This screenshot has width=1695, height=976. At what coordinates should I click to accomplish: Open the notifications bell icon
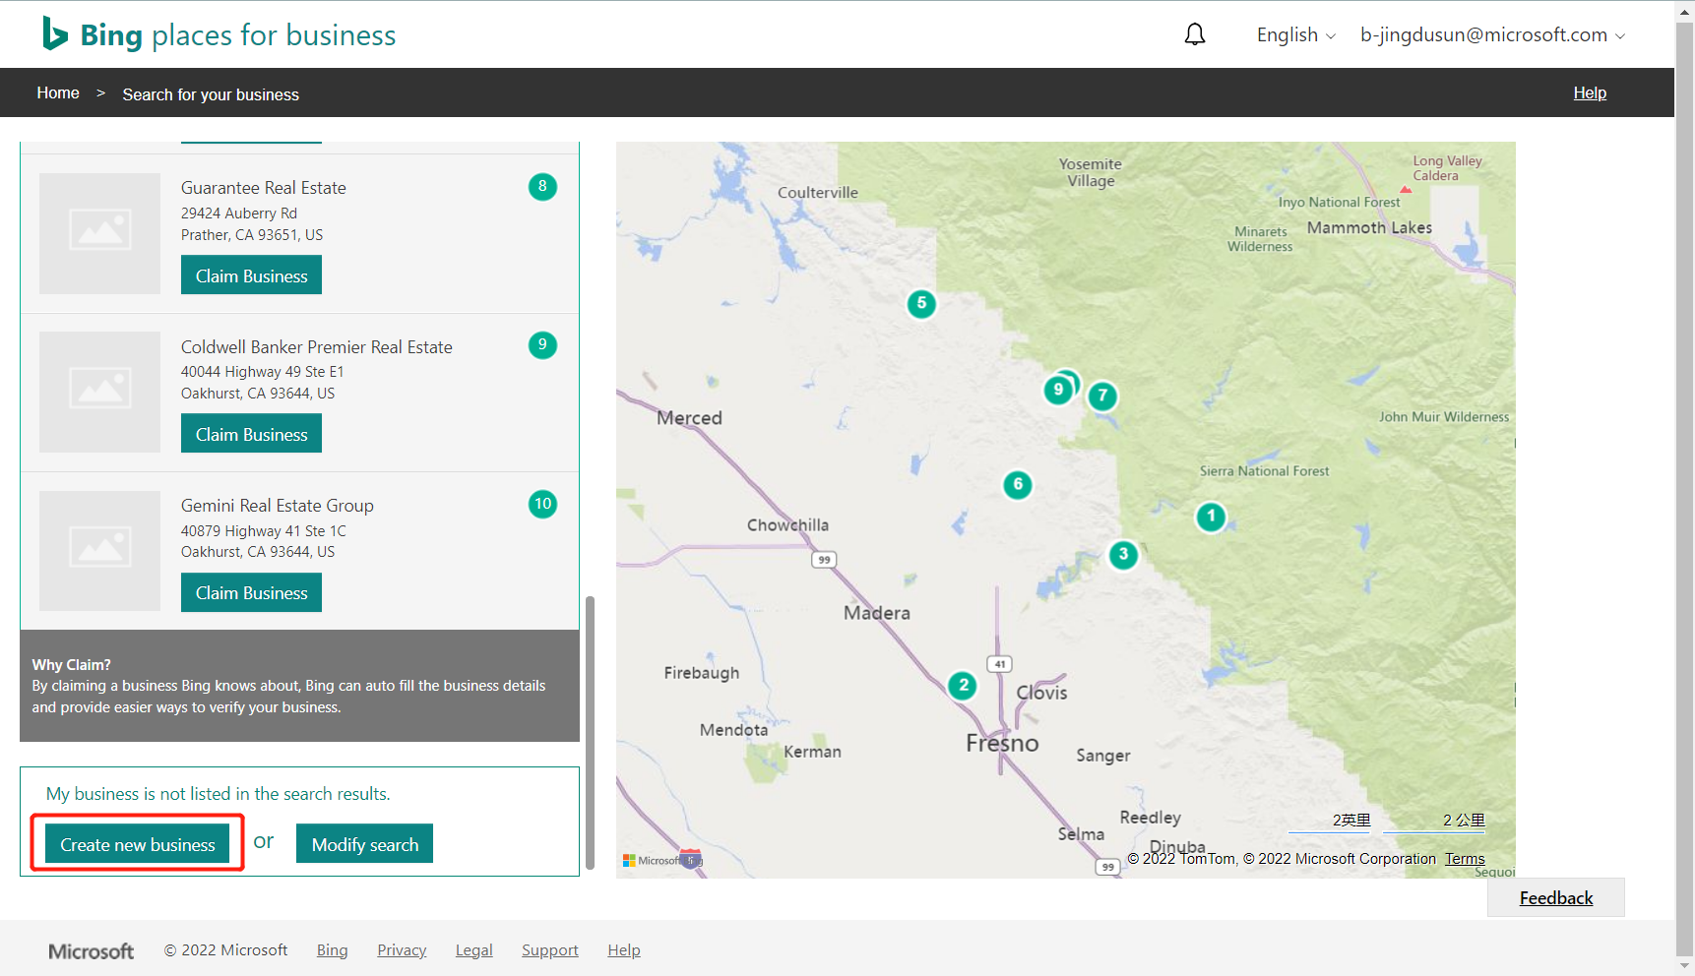coord(1194,35)
